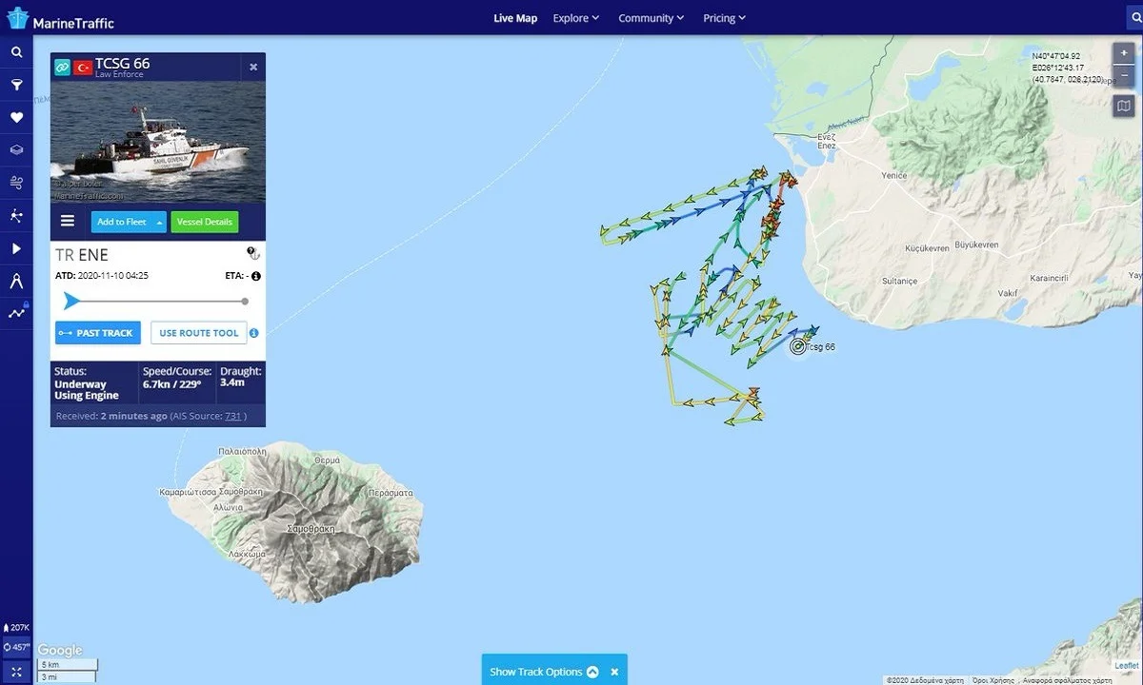
Task: Open Add to Fleet dropdown arrow
Action: [x=160, y=222]
